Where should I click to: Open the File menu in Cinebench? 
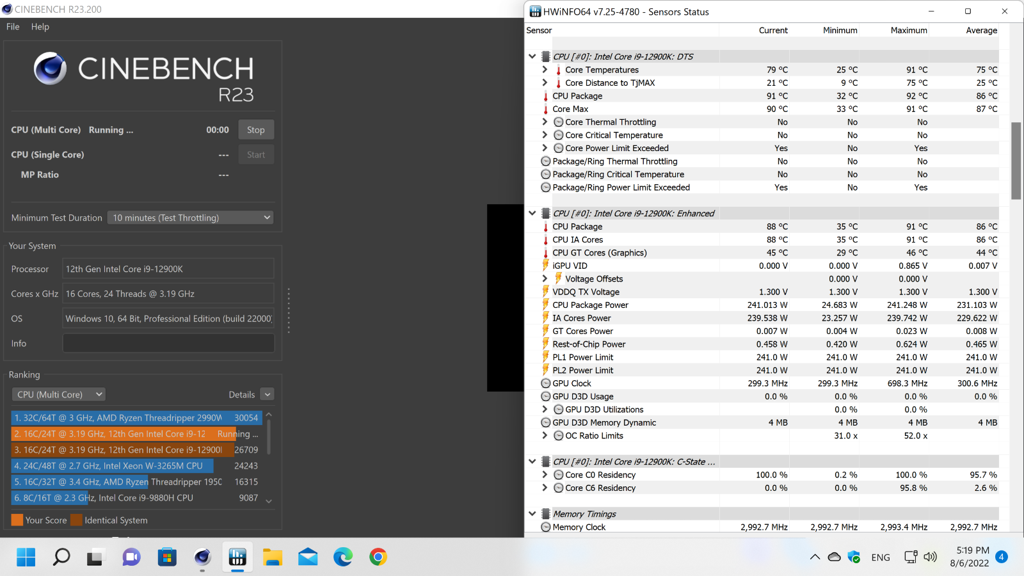pos(13,27)
